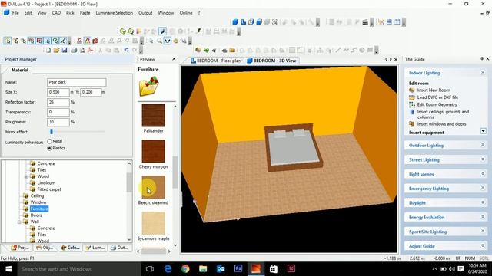492x276 pixels.
Task: Click the Edit Room Geometry link
Action: [437, 104]
